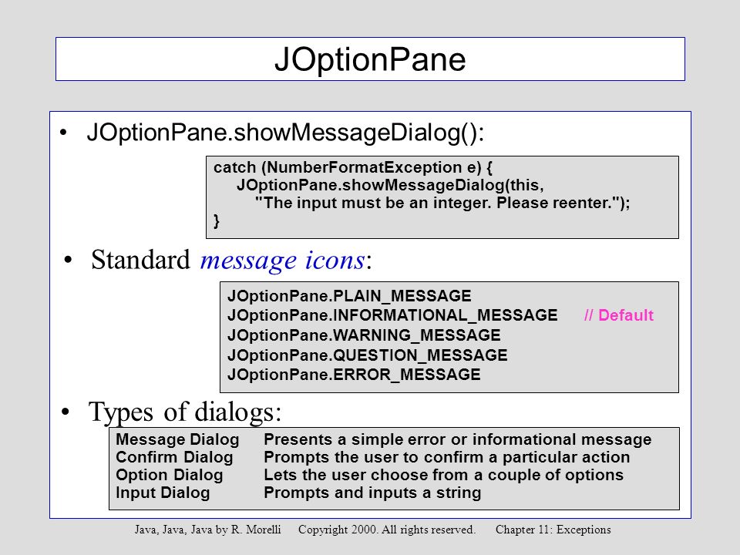
Task: Click the closing brace of the catch block
Action: [217, 221]
